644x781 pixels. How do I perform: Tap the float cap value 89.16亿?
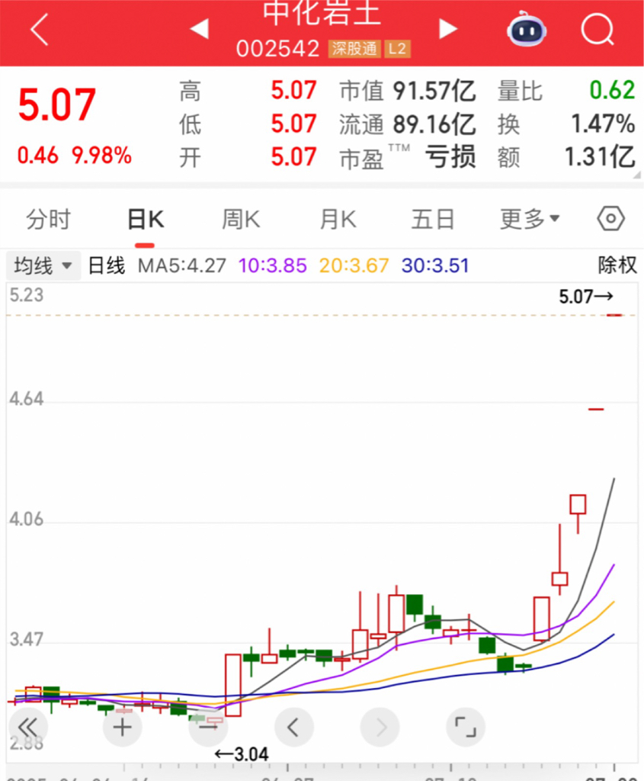click(434, 124)
